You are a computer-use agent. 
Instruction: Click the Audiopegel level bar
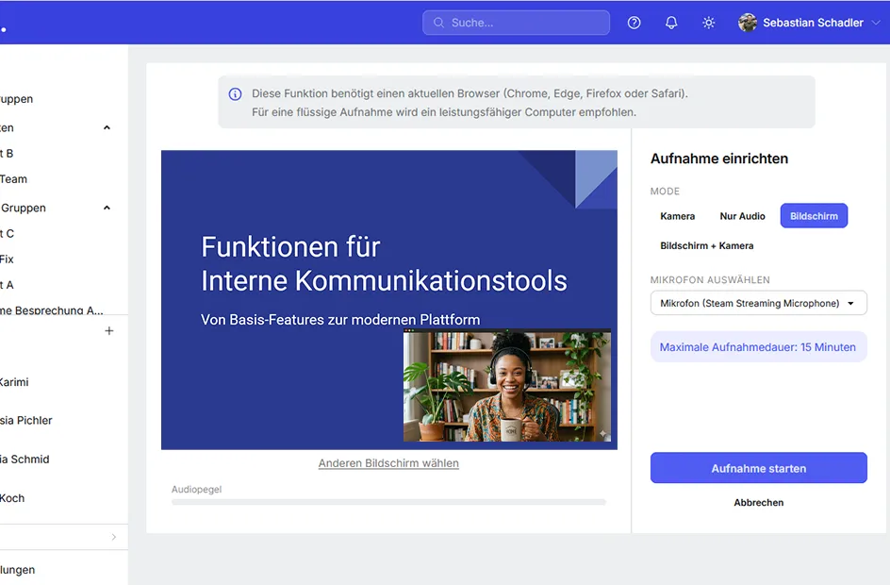pos(388,502)
